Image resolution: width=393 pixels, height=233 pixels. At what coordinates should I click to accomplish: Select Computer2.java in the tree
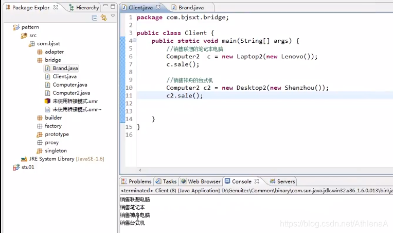tap(72, 93)
